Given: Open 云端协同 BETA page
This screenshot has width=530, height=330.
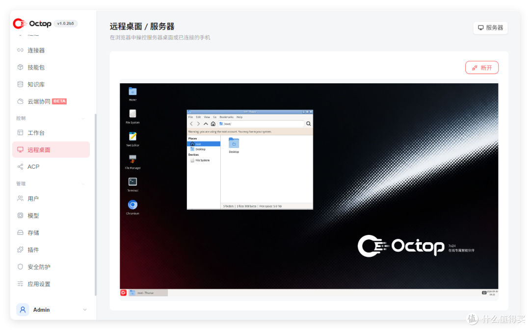Looking at the screenshot, I should point(51,102).
